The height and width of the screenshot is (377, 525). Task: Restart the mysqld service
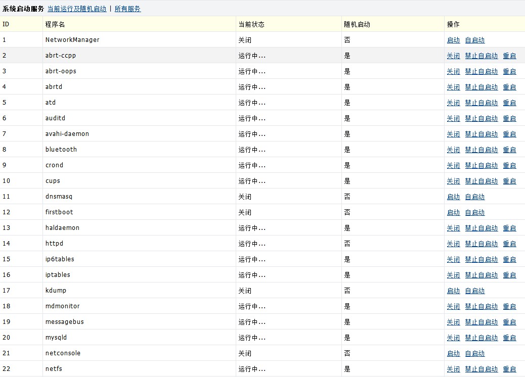[509, 338]
